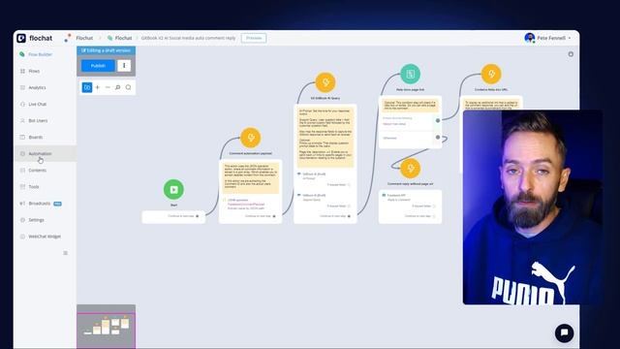Click the flow minimap thumbnail
The height and width of the screenshot is (349, 620).
tap(106, 327)
